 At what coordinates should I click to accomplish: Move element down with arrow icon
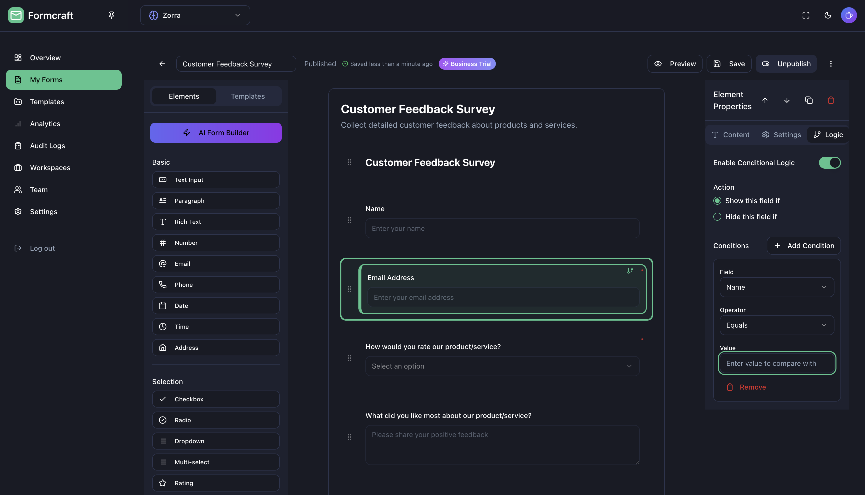coord(787,100)
